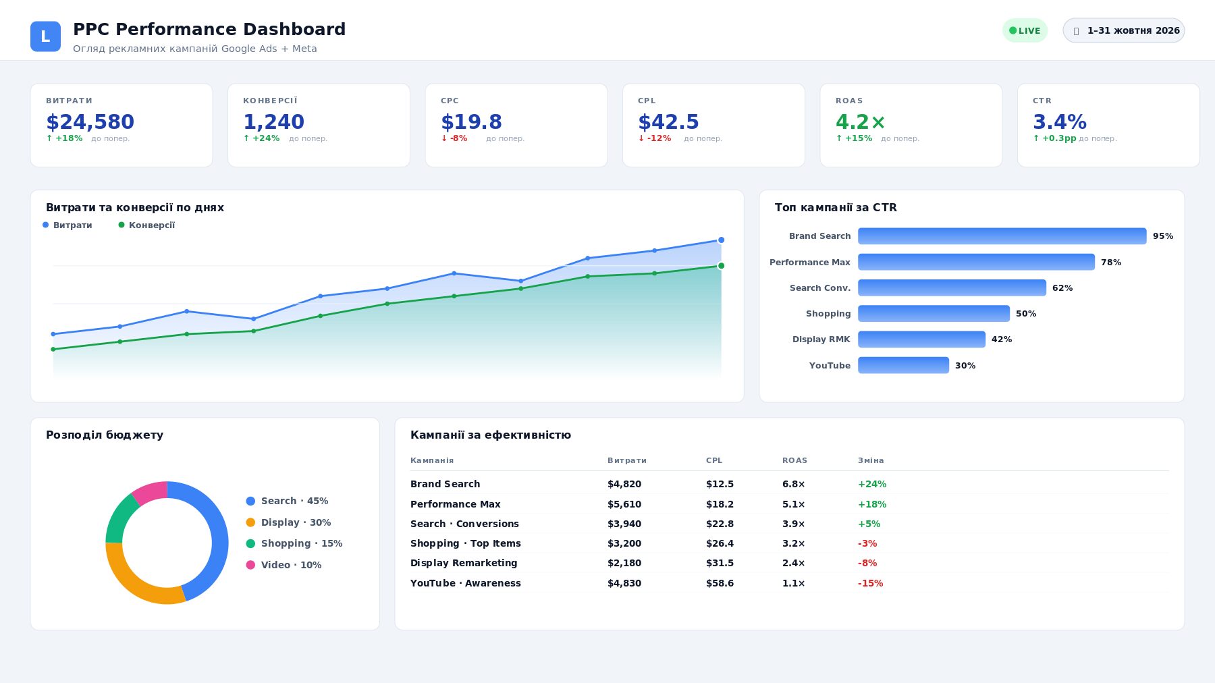Click the Shopping 50% bar
Screen dimensions: 1215x683
pos(934,314)
